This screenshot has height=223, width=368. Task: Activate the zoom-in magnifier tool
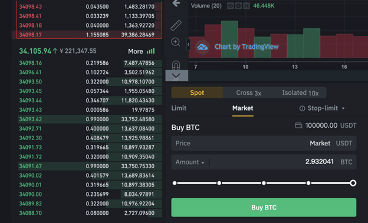[x=176, y=42]
